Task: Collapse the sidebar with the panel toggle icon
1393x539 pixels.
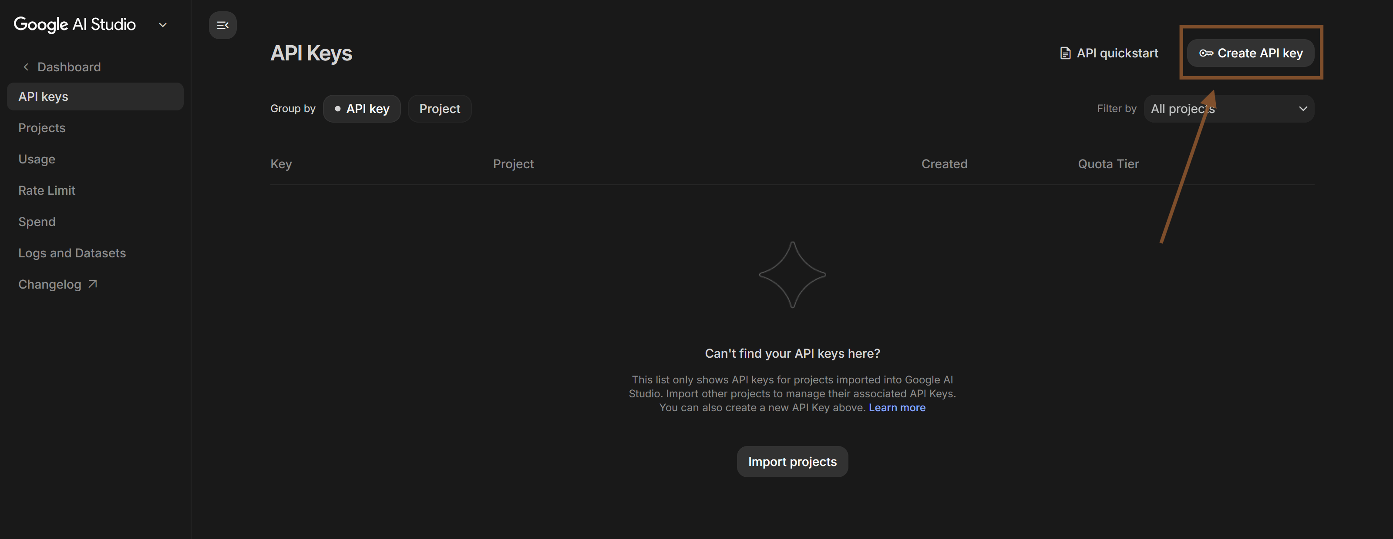Action: (x=222, y=25)
